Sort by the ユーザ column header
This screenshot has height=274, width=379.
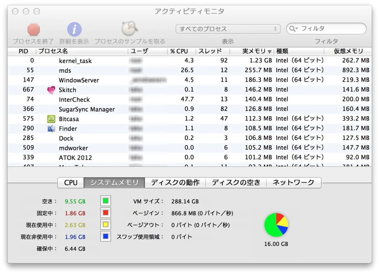(148, 51)
